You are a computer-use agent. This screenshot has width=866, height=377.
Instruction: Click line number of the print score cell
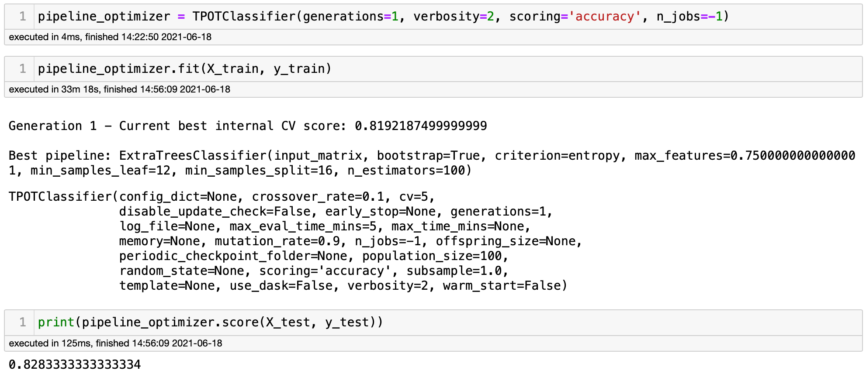(x=23, y=322)
